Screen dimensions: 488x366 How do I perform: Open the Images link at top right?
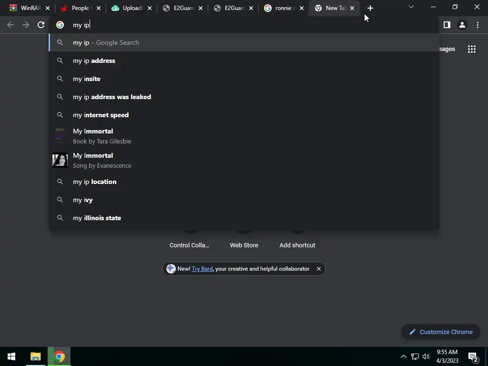coord(447,49)
